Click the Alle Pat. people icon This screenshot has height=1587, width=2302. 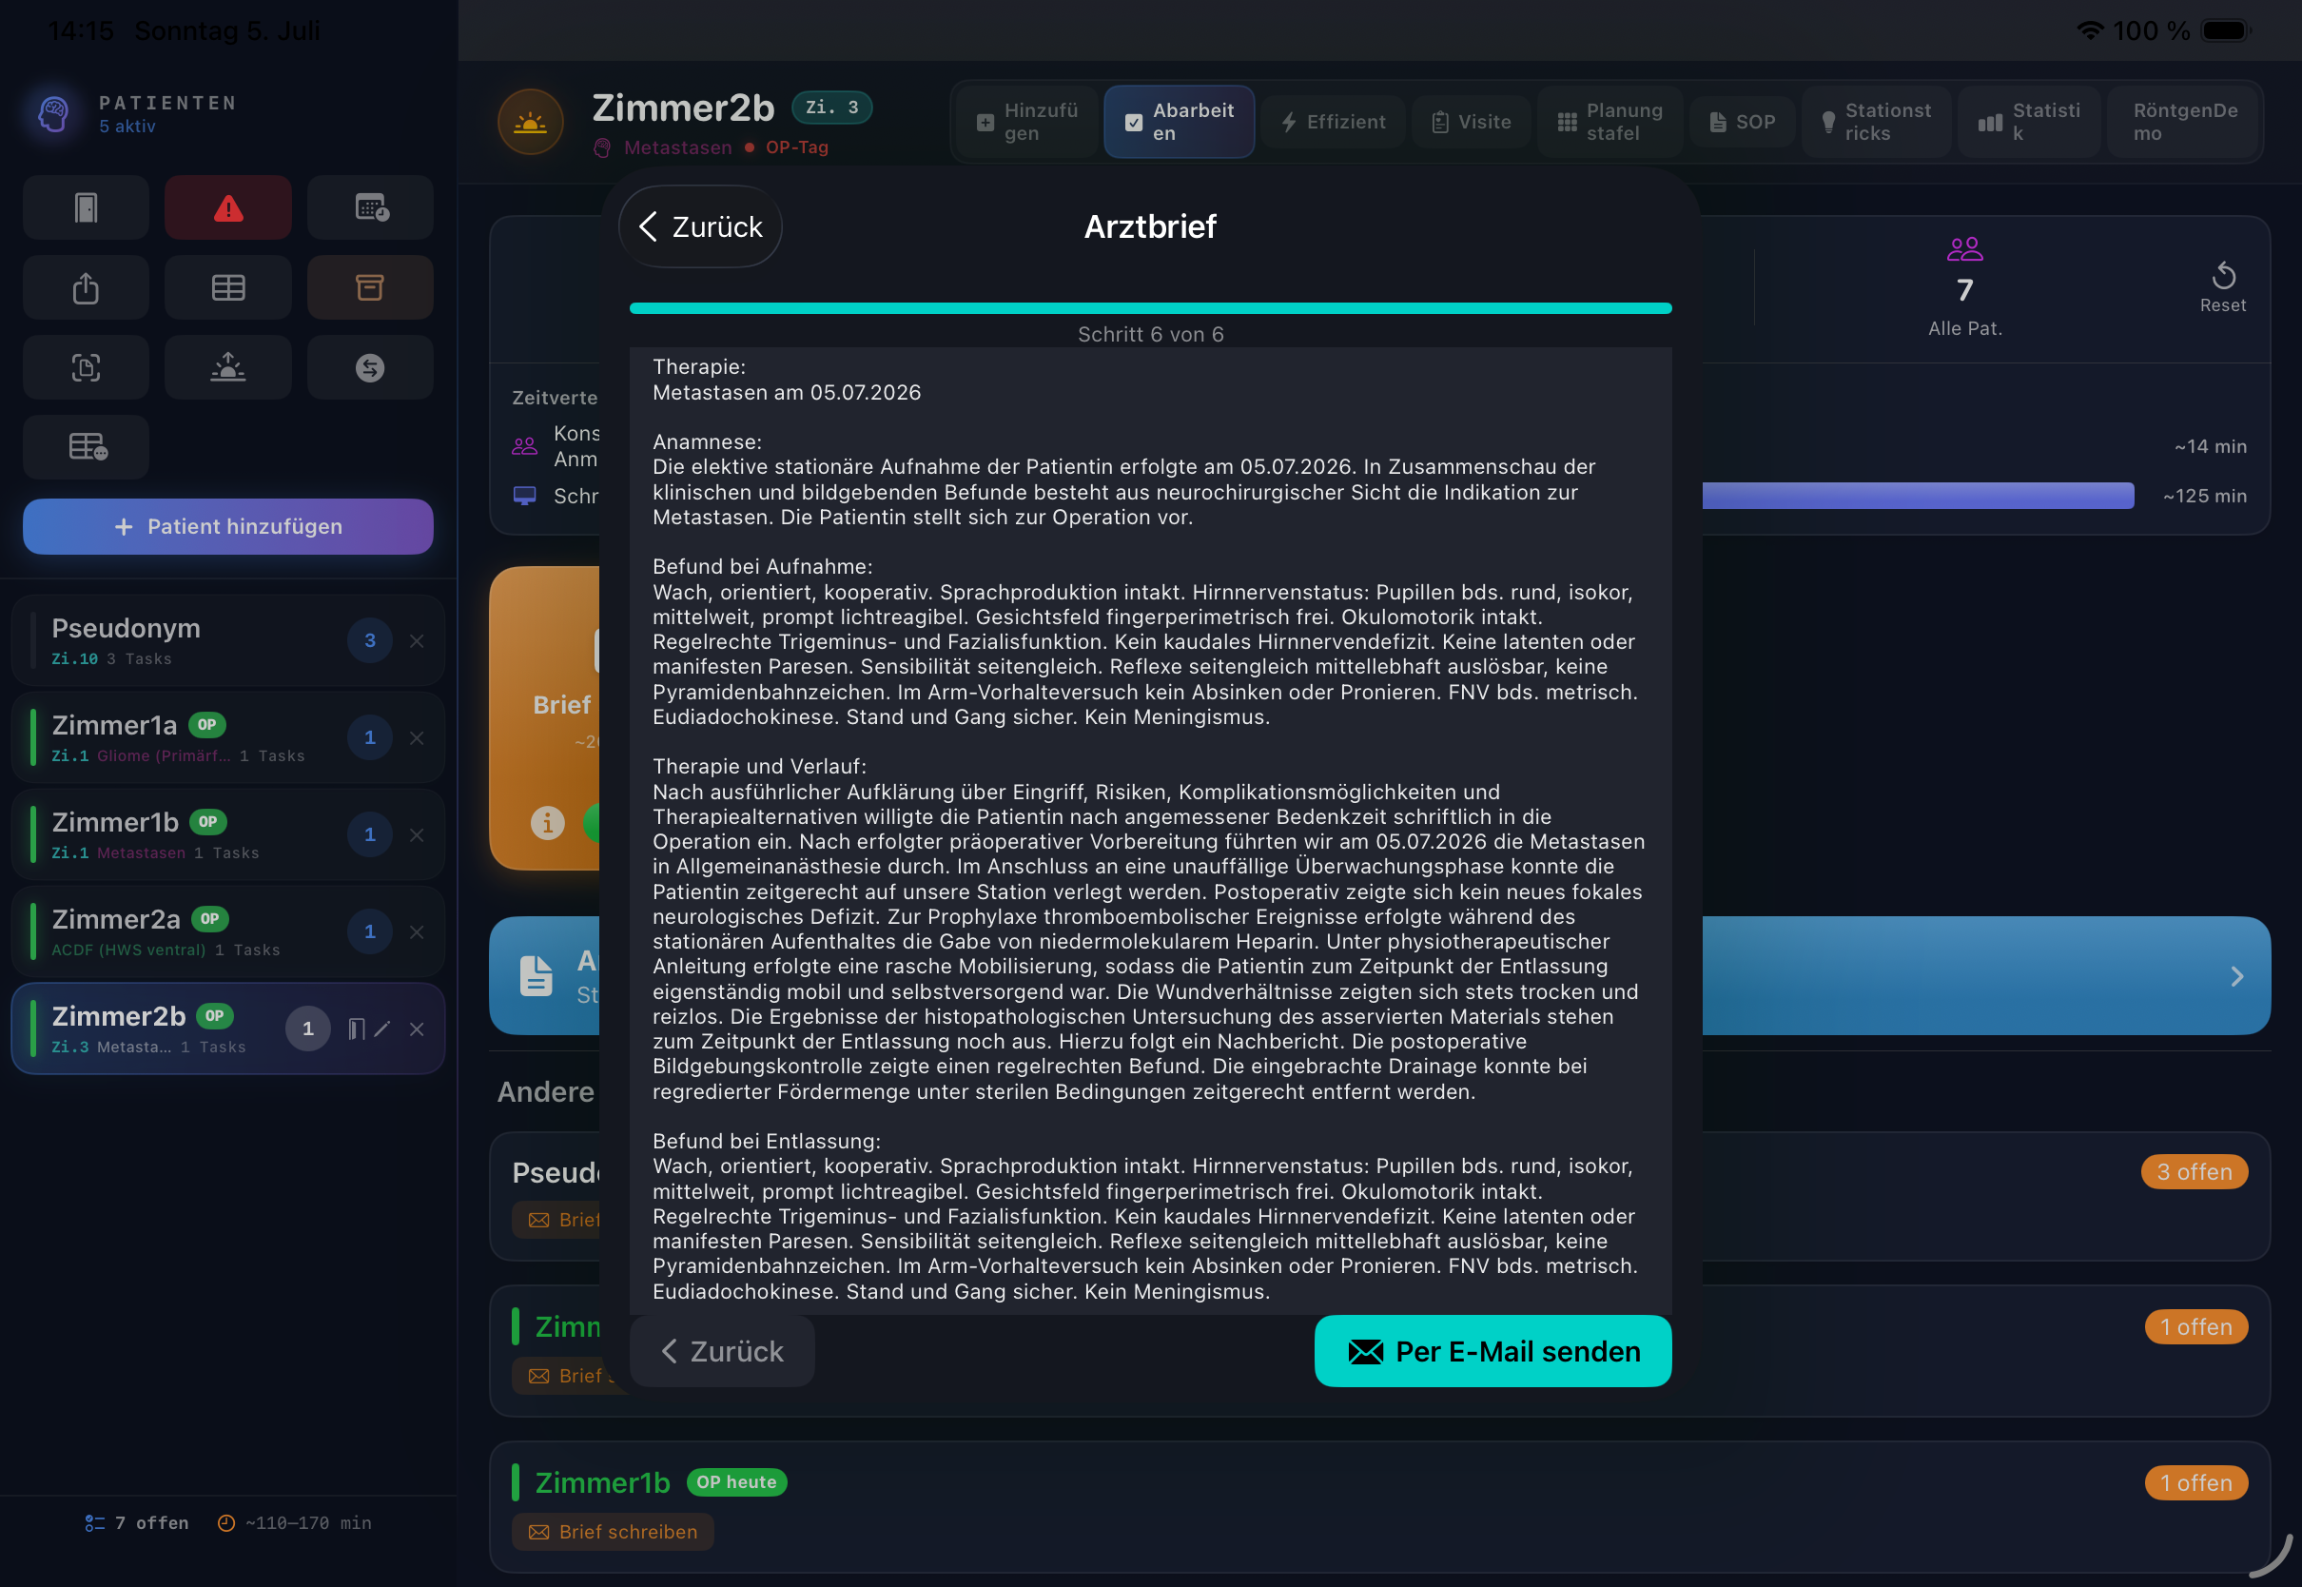click(x=1964, y=248)
